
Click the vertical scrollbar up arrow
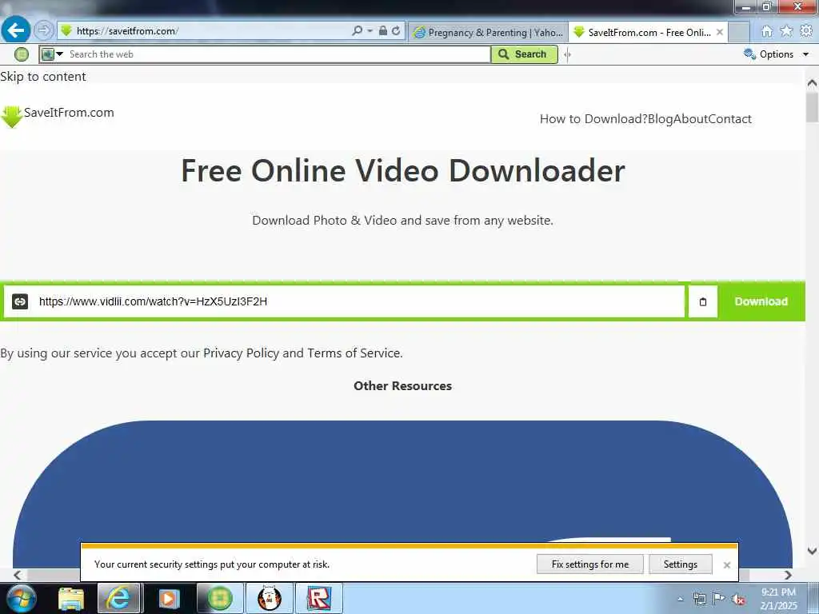tap(812, 82)
